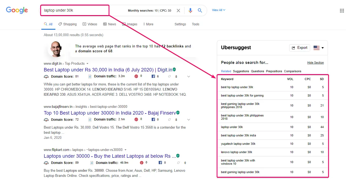Clear the search box with X icon

click(178, 11)
